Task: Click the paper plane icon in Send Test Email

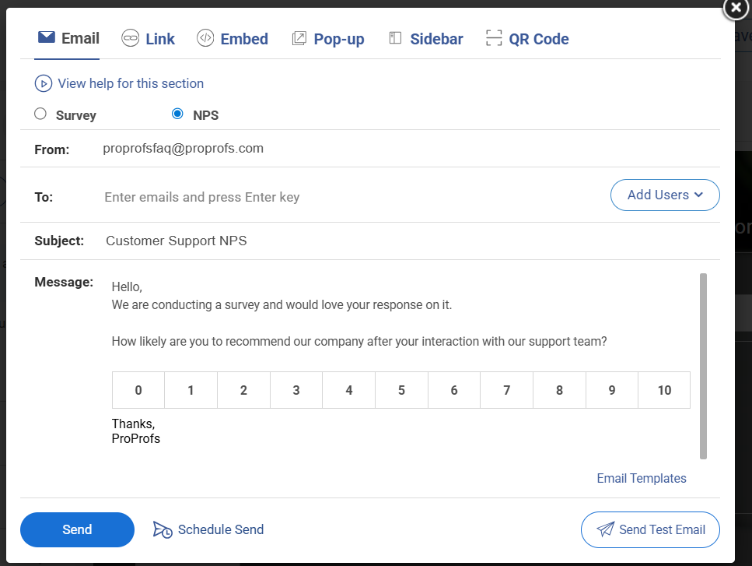Action: tap(607, 529)
